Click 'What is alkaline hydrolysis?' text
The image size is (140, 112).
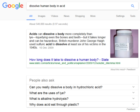coord(49,99)
